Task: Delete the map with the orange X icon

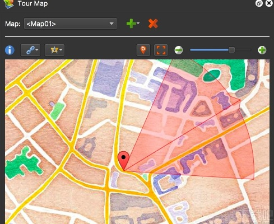Action: pos(153,24)
